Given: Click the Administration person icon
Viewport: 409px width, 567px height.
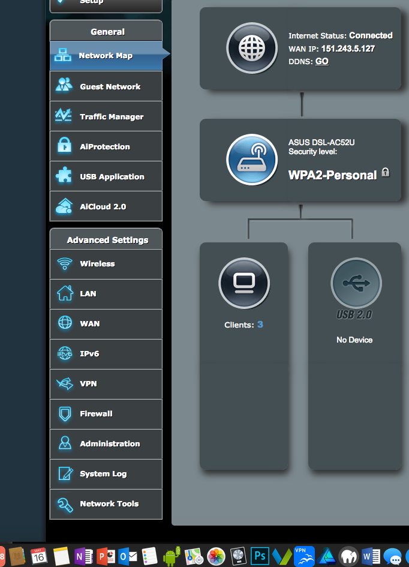Looking at the screenshot, I should click(x=65, y=443).
